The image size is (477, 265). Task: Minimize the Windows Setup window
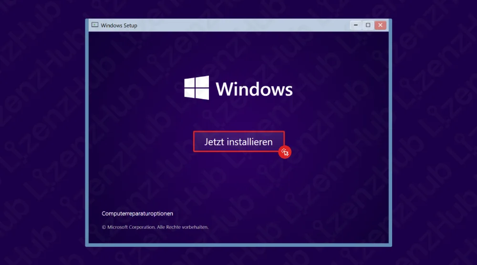356,25
